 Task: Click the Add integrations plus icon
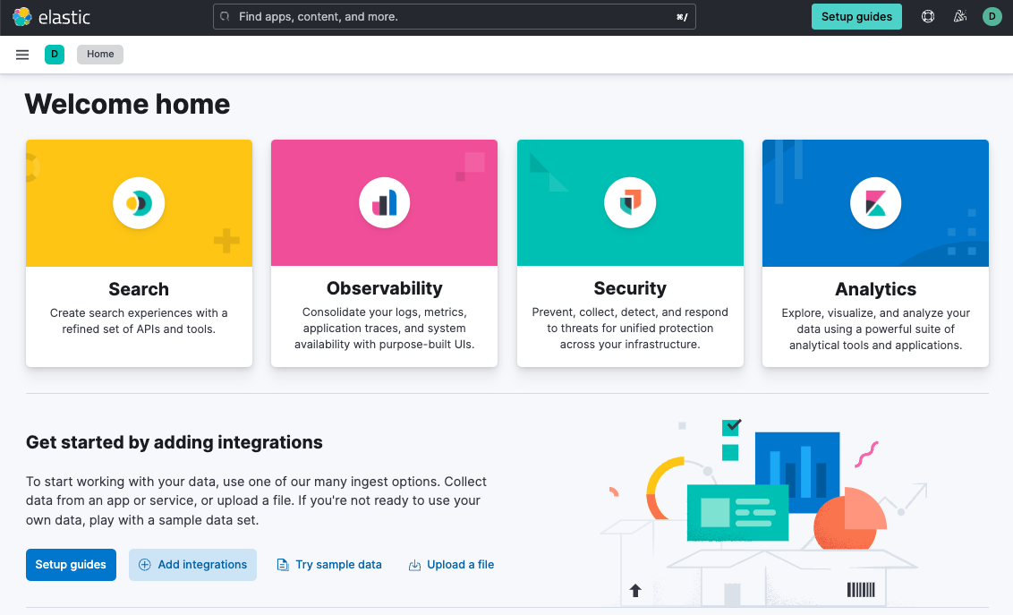(x=144, y=565)
